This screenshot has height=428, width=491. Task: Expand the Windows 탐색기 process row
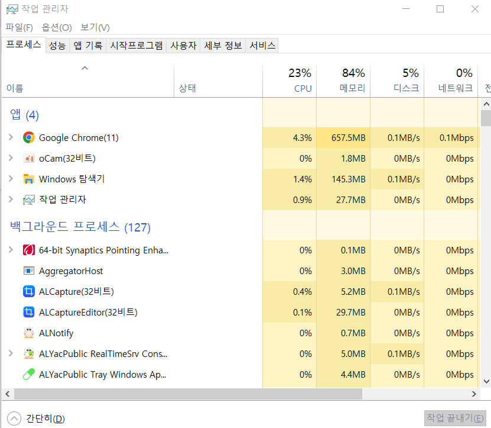tap(11, 179)
